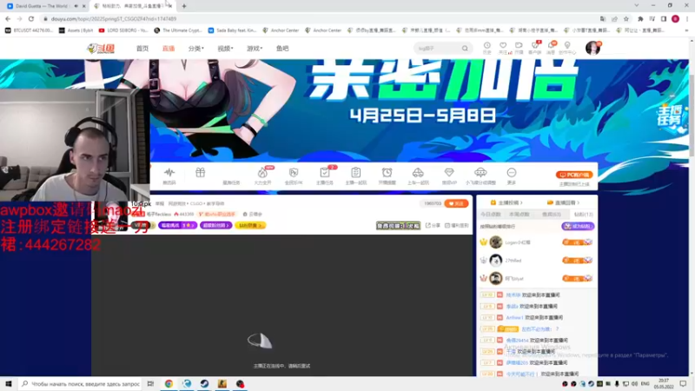
Task: Open the Windows Start menu
Action: pyautogui.click(x=9, y=383)
